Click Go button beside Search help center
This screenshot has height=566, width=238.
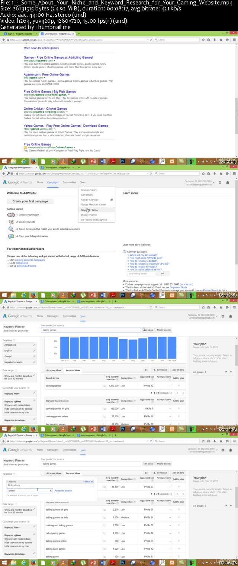pyautogui.click(x=162, y=274)
